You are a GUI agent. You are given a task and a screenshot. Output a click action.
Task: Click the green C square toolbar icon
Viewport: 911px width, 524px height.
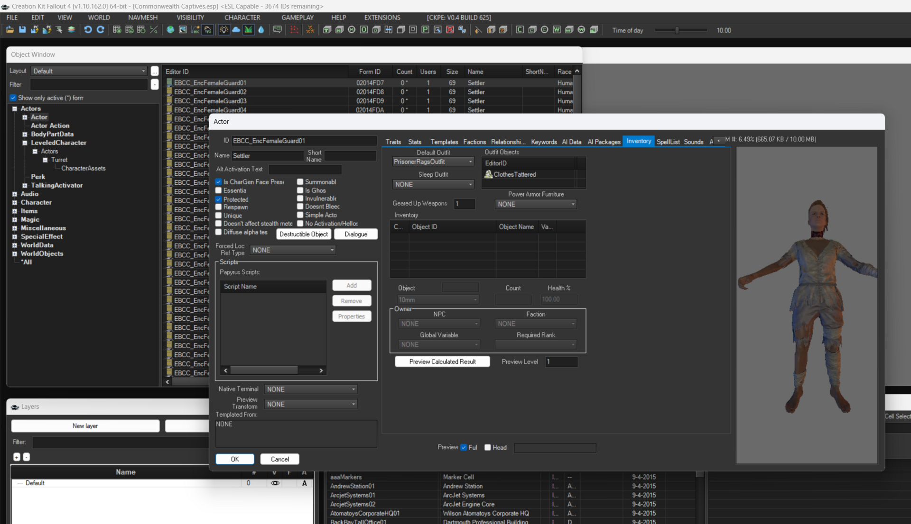click(x=520, y=30)
